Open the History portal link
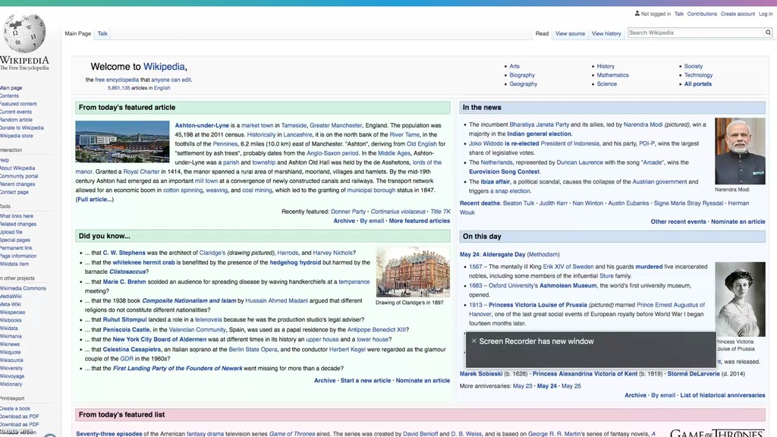Viewport: 777px width, 437px height. (x=606, y=67)
